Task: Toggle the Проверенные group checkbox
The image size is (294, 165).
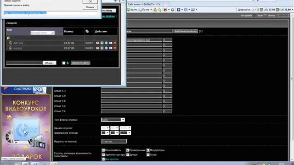Action: pos(128,150)
